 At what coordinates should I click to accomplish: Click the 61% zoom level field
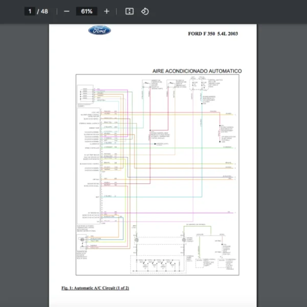point(86,11)
